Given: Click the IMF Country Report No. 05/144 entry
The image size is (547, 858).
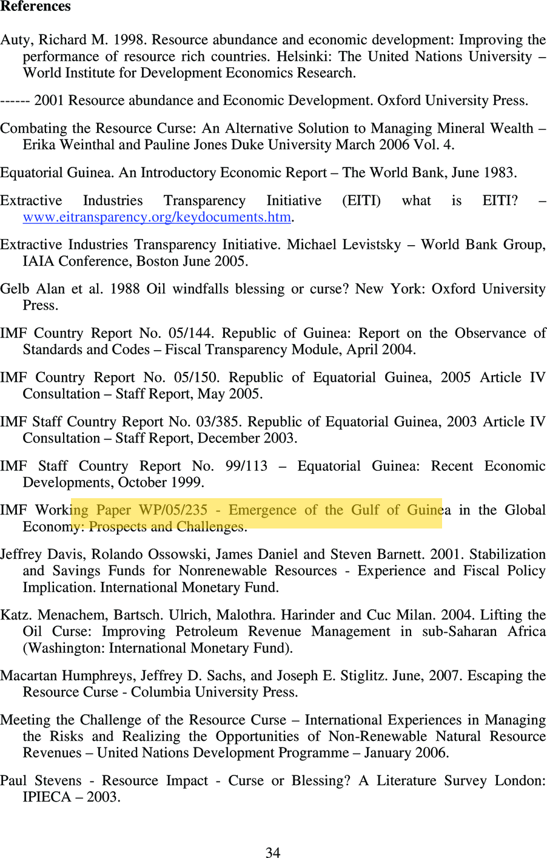Looking at the screenshot, I should [x=273, y=341].
